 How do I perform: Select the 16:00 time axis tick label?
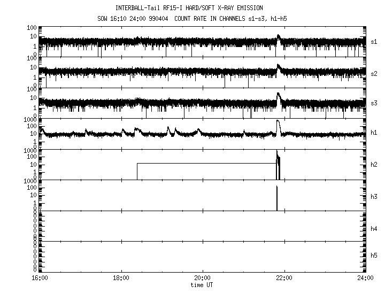[x=40, y=278]
